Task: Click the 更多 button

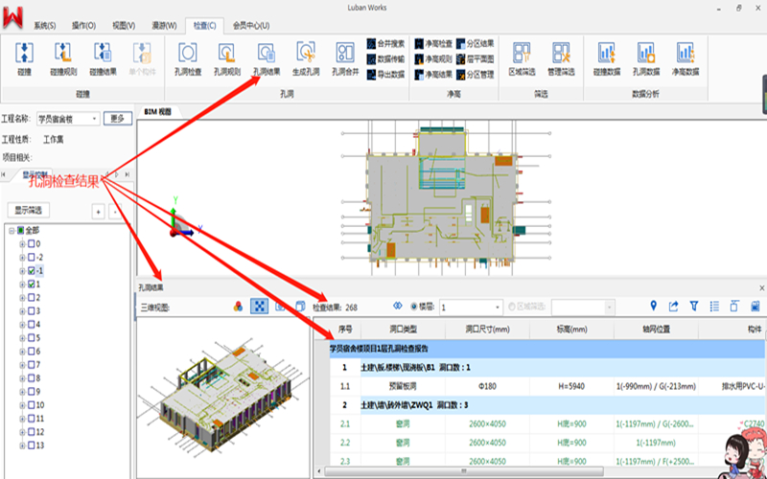Action: (x=117, y=118)
